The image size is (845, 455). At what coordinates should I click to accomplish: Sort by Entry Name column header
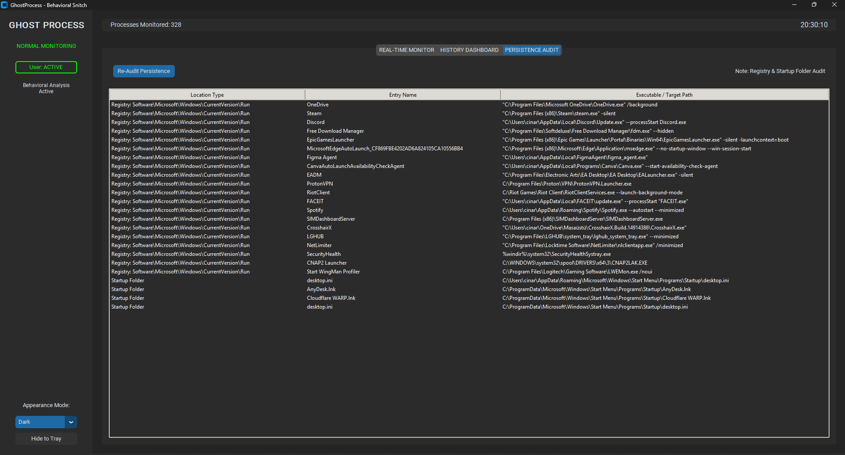(402, 95)
